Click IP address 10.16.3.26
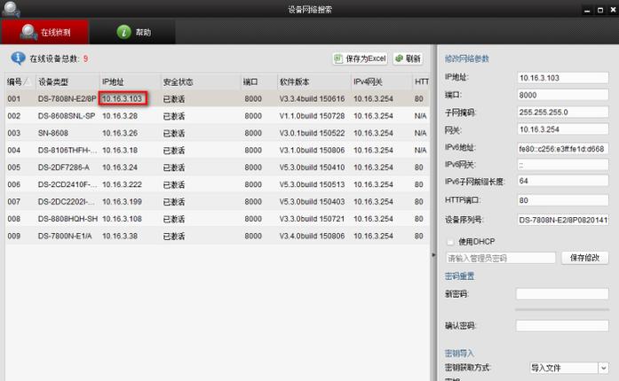 click(x=120, y=133)
